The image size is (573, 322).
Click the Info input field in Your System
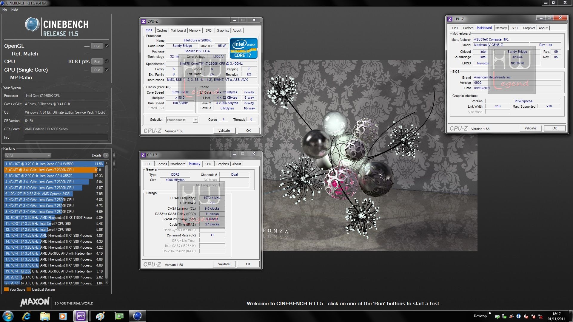click(66, 137)
